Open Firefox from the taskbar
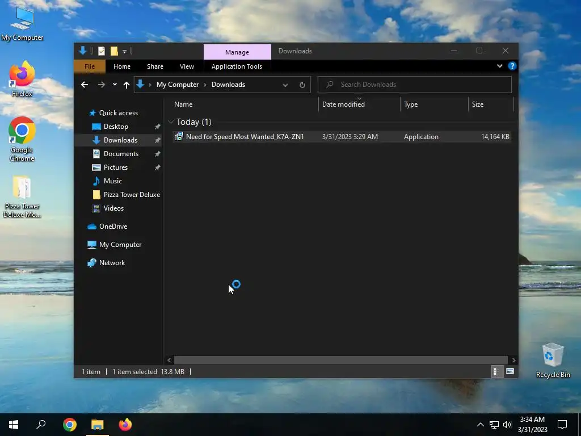581x436 pixels. tap(125, 425)
